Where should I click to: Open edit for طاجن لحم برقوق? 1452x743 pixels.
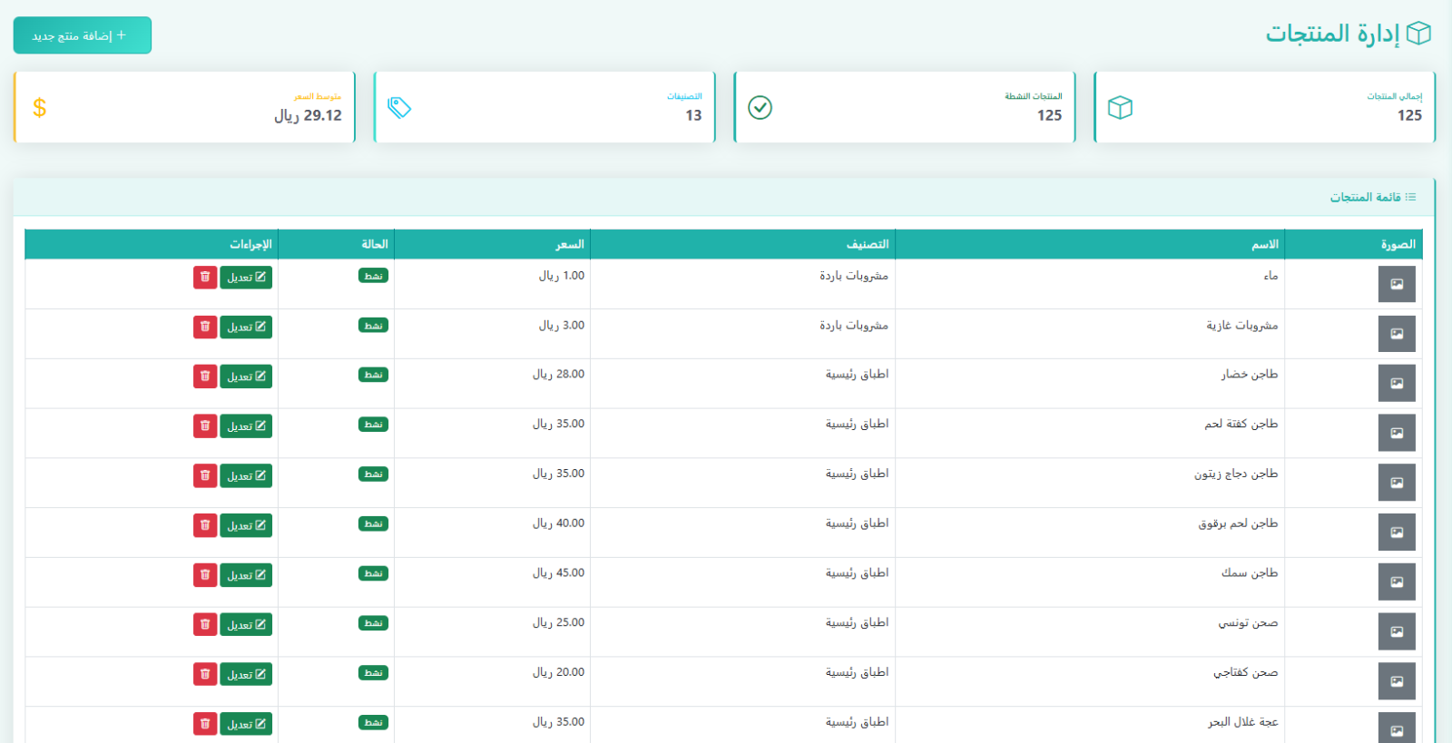246,525
